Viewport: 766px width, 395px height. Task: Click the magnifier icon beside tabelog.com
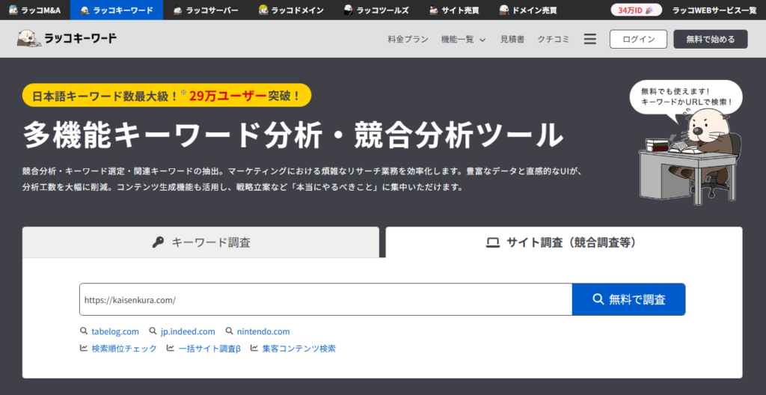click(x=84, y=331)
